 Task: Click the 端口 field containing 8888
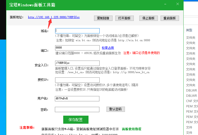click(x=77, y=48)
